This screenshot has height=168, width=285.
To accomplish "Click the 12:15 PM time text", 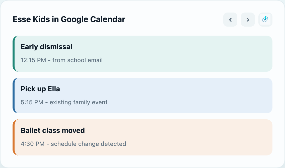I will click(x=33, y=60).
